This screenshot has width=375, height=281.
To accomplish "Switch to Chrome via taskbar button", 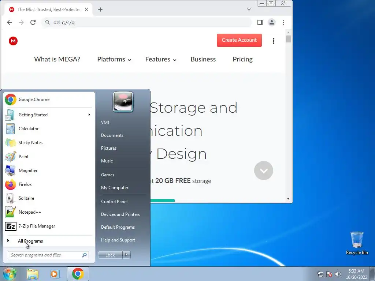I will [x=78, y=274].
